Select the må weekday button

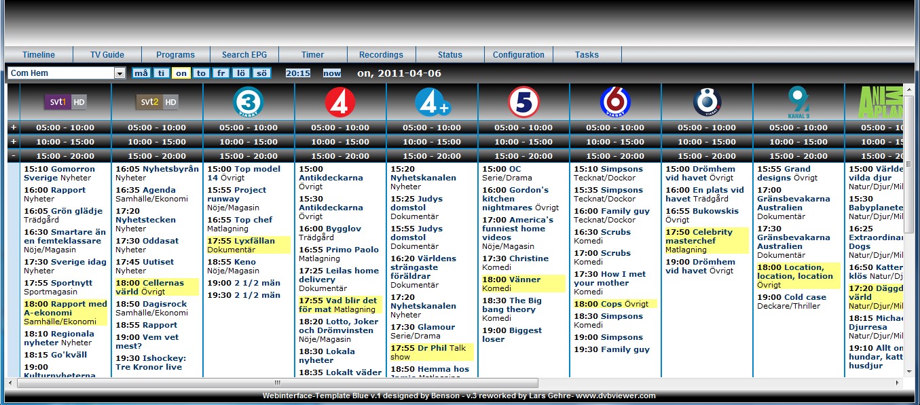click(x=141, y=73)
